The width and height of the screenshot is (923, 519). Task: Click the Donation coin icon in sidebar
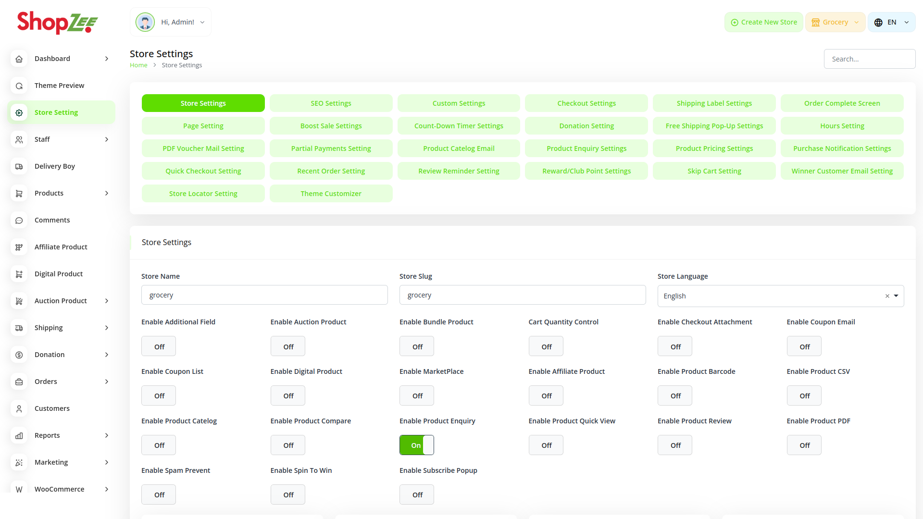click(x=19, y=355)
